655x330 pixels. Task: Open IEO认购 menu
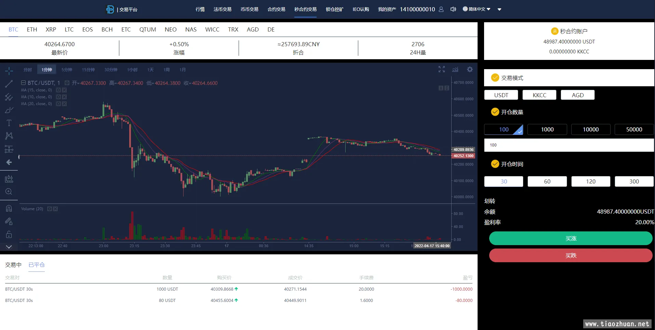point(361,9)
